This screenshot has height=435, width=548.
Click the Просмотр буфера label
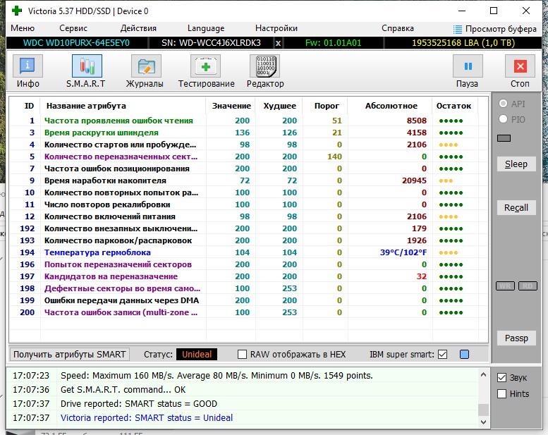pos(501,29)
